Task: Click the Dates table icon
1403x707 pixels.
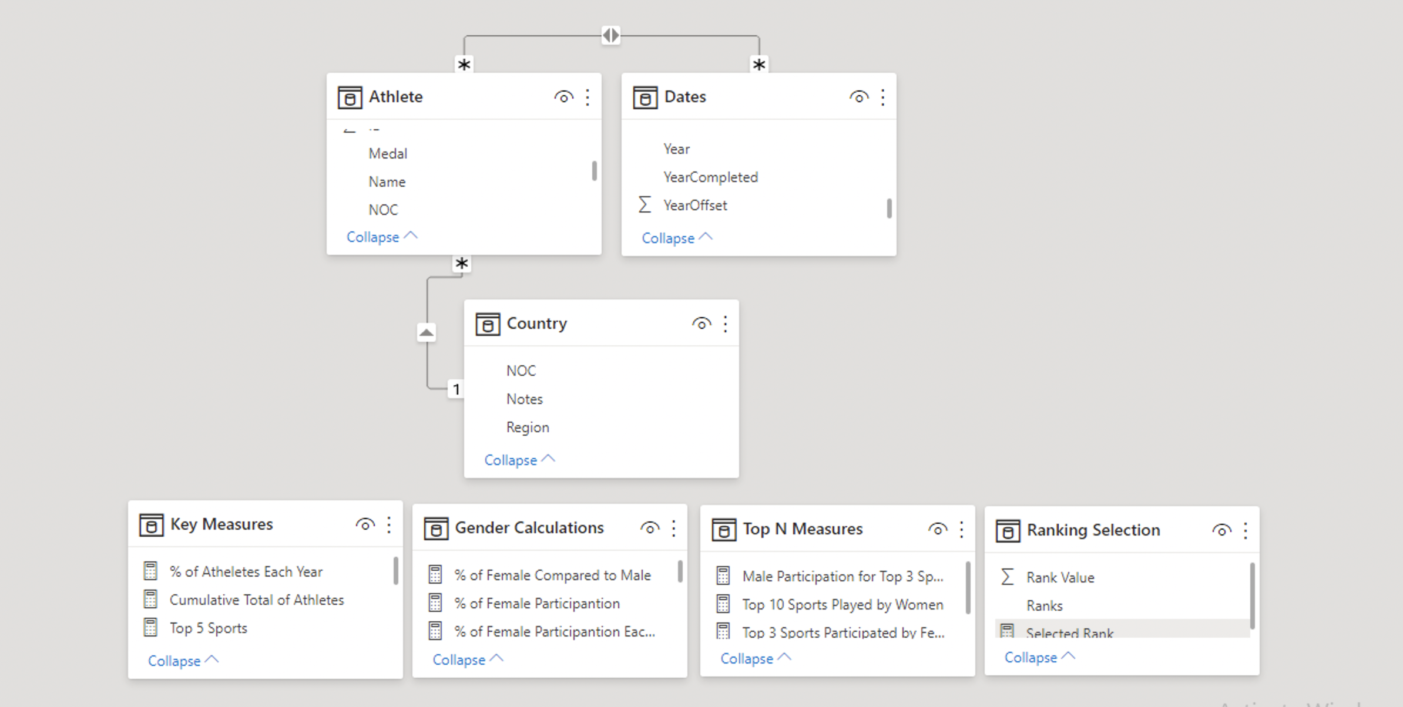Action: [x=645, y=97]
